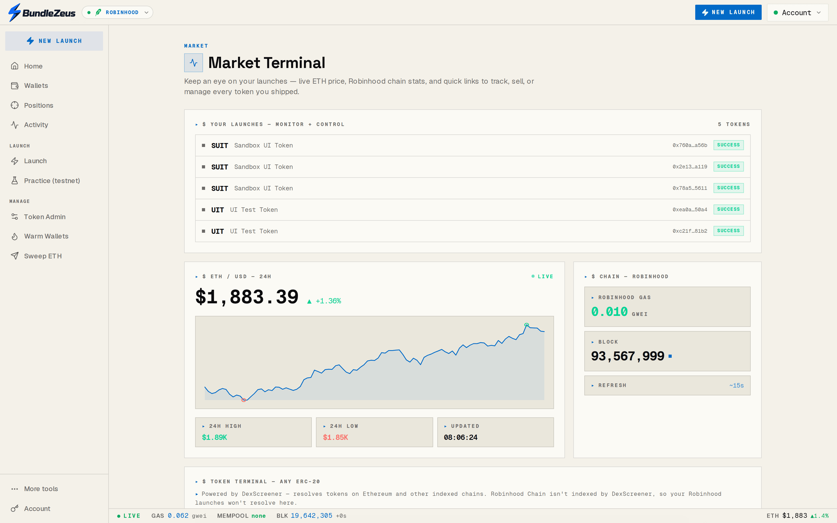Go to the Positions page
Image resolution: width=837 pixels, height=523 pixels.
(x=38, y=105)
